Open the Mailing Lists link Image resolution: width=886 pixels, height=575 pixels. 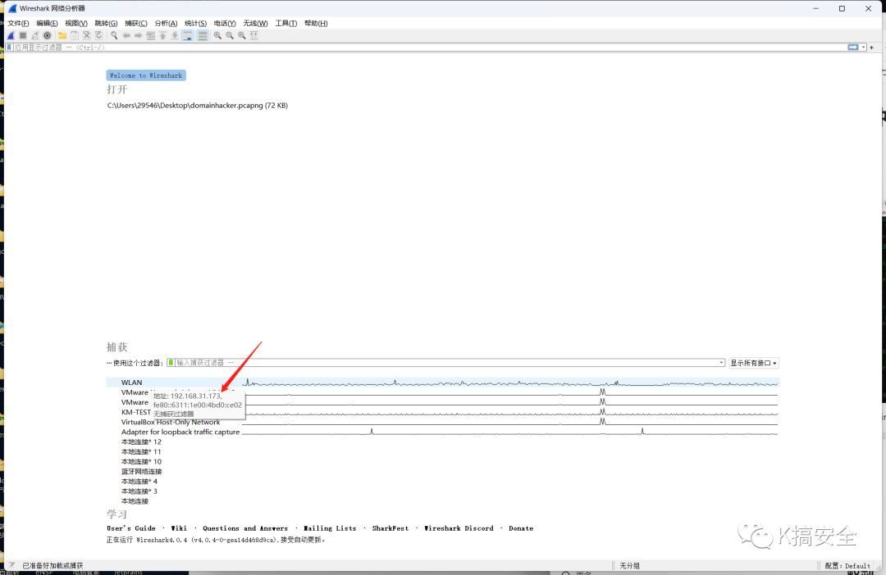click(330, 529)
